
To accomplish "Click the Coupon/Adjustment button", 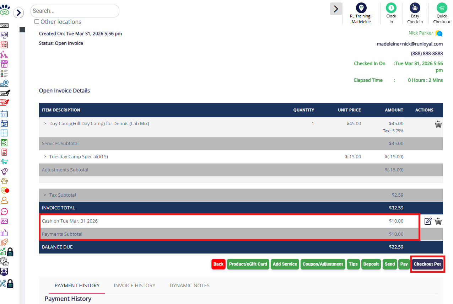I will 323,264.
